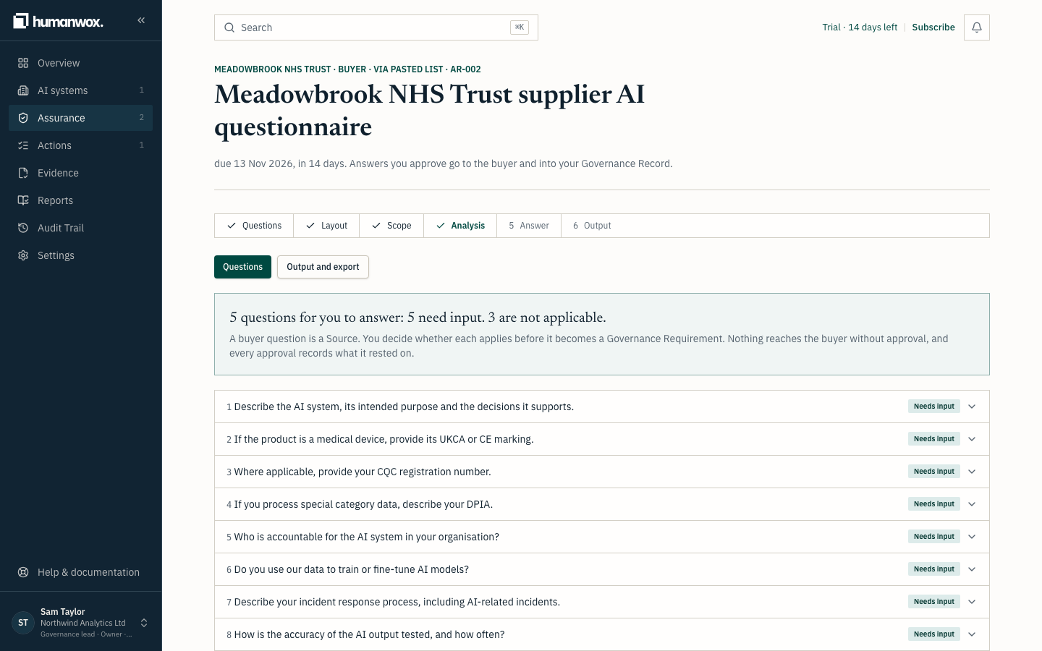Viewport: 1042px width, 651px height.
Task: Click the Reports book icon
Action: point(23,200)
